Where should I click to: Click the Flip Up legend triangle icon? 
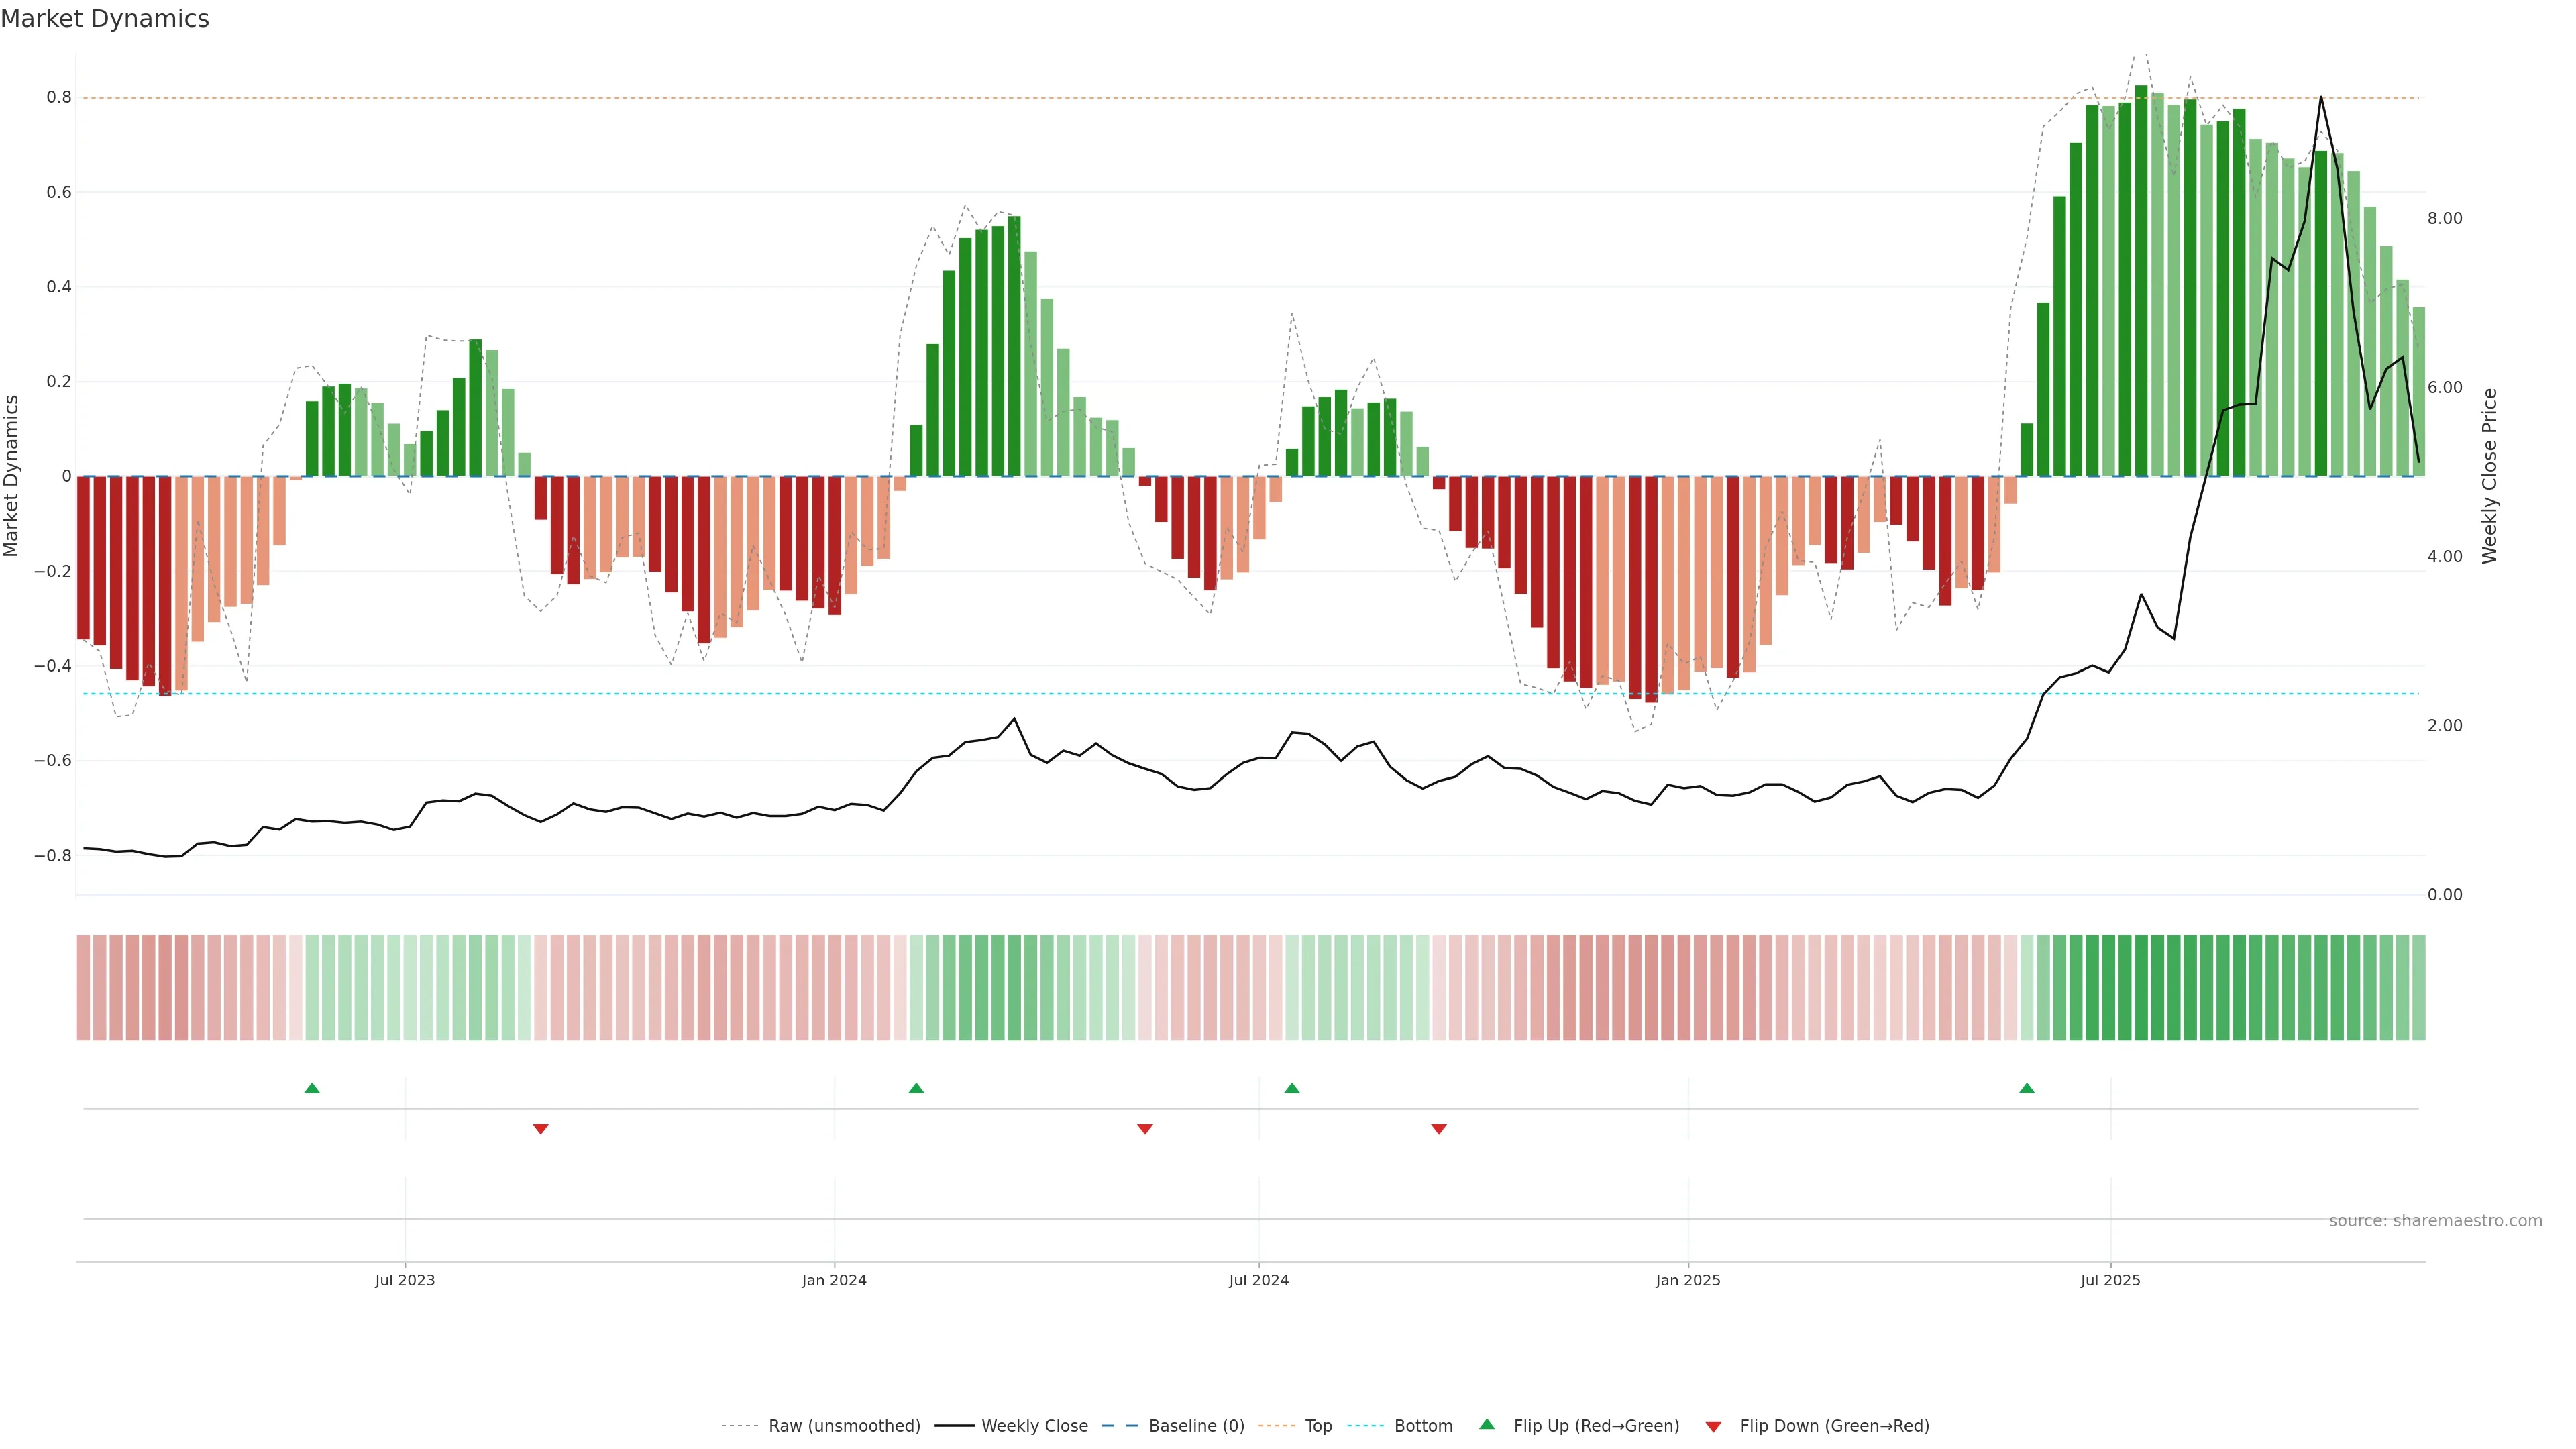[x=1487, y=1424]
